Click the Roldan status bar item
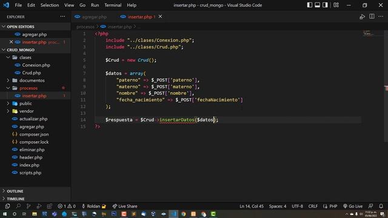 (x=94, y=206)
